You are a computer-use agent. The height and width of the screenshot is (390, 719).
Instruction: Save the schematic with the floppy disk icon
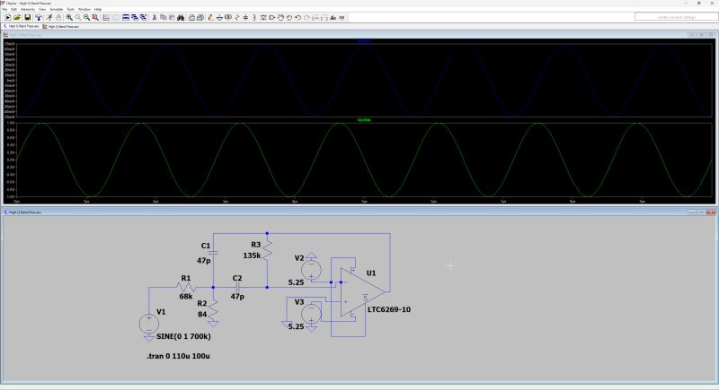pos(28,17)
